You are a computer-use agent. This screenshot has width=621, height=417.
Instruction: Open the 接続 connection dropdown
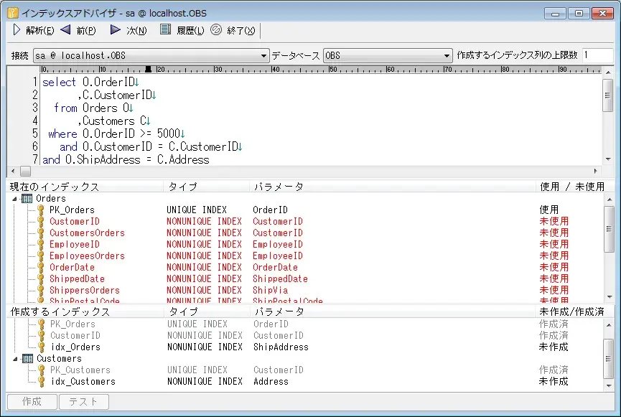tap(263, 56)
